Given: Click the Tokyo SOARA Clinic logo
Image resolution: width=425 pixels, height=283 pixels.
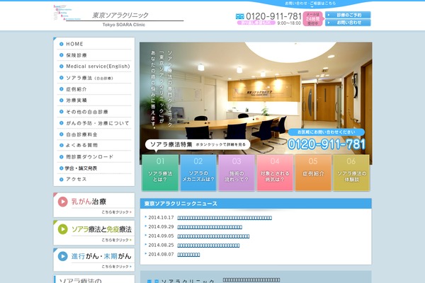Looking at the screenshot, I should (x=118, y=16).
